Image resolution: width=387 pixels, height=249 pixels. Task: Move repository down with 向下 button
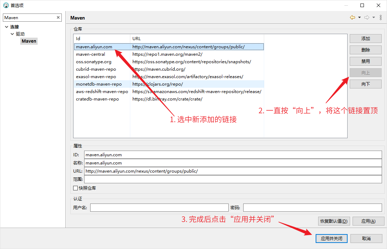365,84
